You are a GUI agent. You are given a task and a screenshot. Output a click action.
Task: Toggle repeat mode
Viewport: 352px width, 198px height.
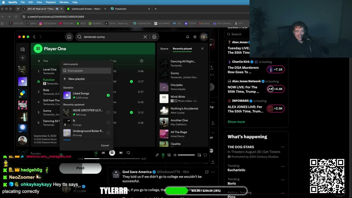tap(128, 153)
